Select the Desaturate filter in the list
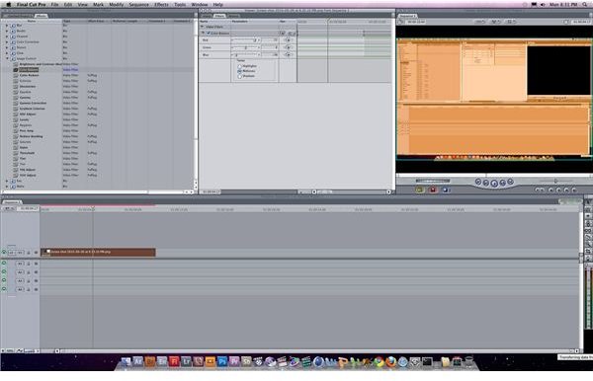Screen dimensions: 593x381 28,86
